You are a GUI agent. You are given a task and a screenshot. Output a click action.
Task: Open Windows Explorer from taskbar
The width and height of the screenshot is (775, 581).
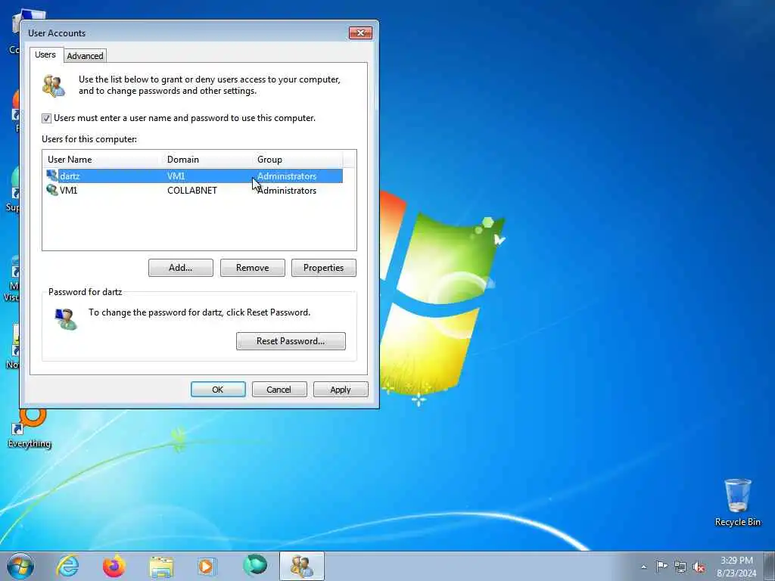(161, 566)
